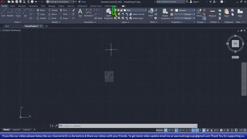
Task: Click Sign In
Action: (x=195, y=2)
